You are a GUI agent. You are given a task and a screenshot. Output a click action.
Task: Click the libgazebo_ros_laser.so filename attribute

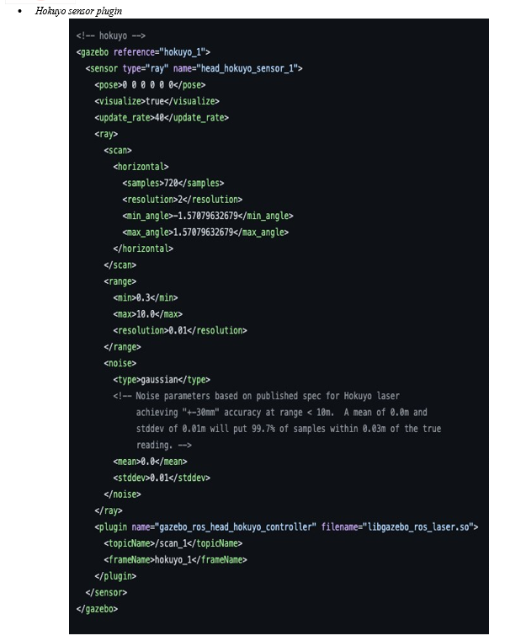point(397,527)
